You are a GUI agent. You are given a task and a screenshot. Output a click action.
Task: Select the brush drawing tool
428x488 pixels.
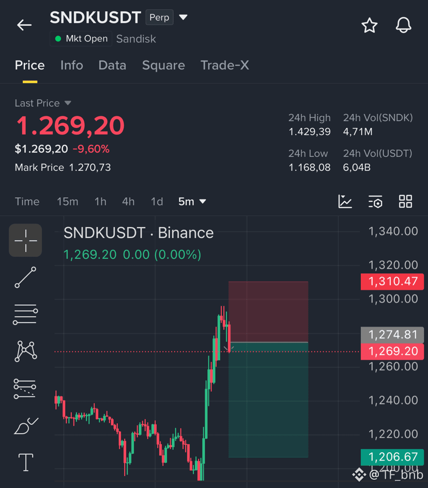(x=26, y=426)
